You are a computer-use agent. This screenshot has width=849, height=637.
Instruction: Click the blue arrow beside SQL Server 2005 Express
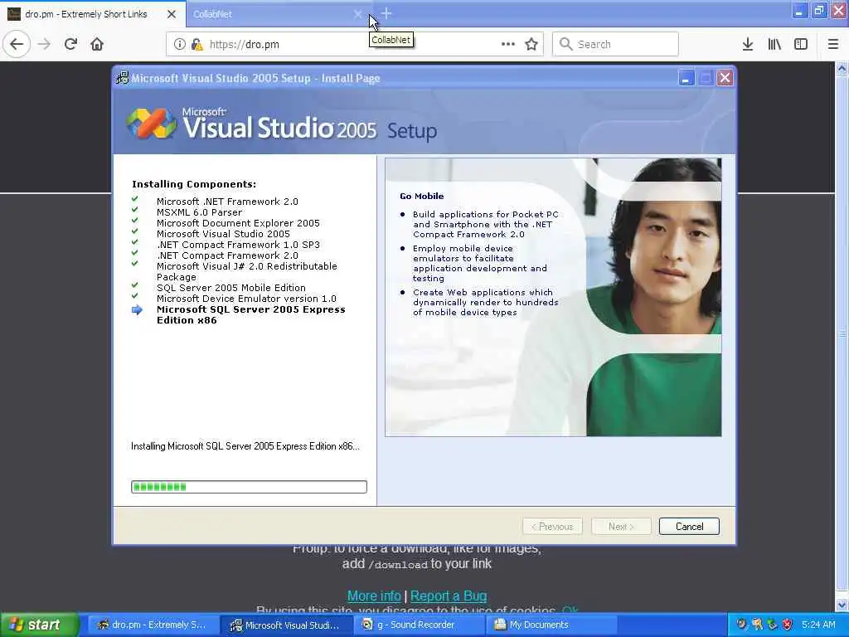137,310
